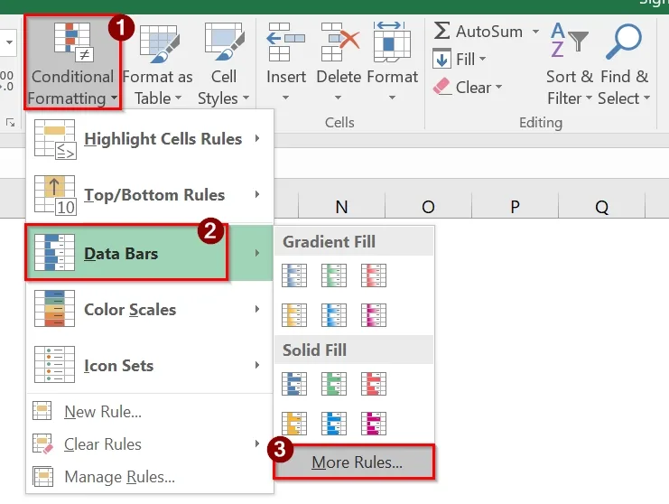Open Color Scales submenu
The height and width of the screenshot is (504, 669).
tap(149, 309)
